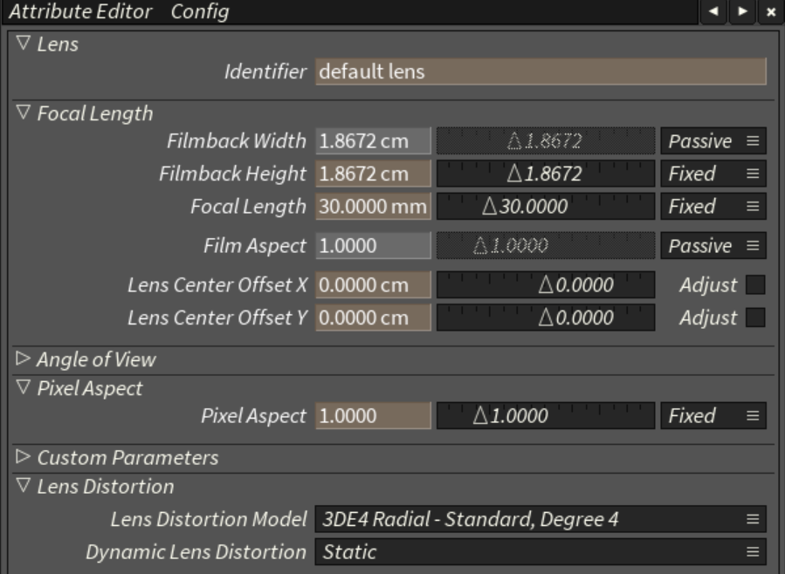Screen dimensions: 785x574
Task: Close the Attribute Editor panel with x icon
Action: click(770, 12)
